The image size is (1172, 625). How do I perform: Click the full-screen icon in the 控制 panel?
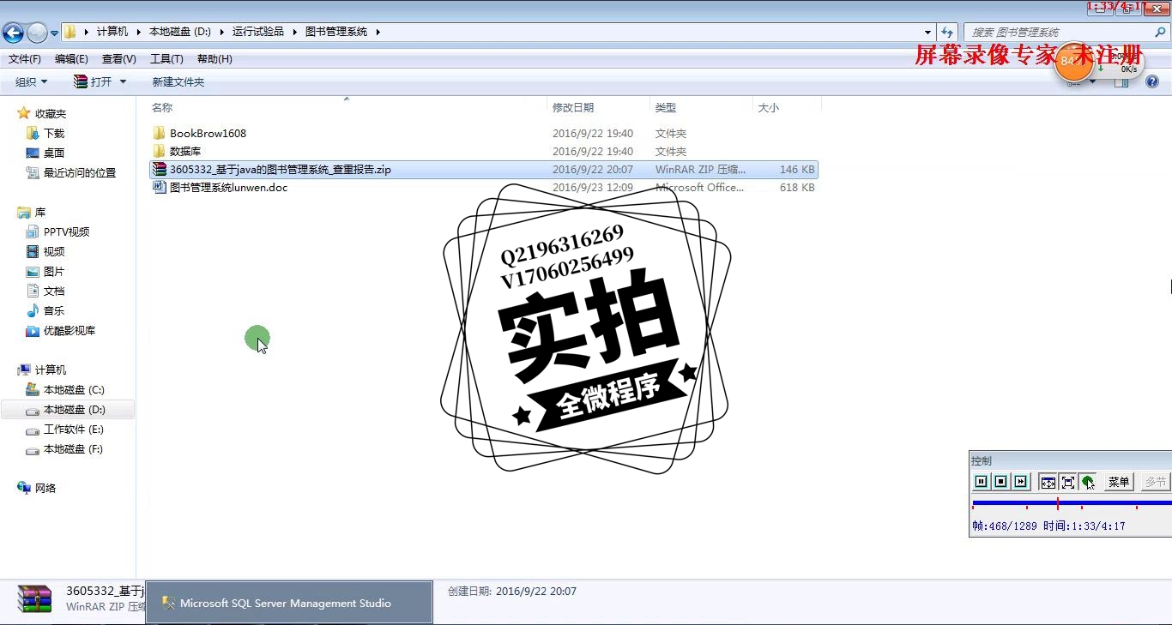[1067, 482]
